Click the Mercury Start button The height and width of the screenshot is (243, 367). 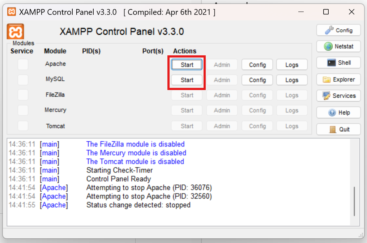pyautogui.click(x=187, y=110)
